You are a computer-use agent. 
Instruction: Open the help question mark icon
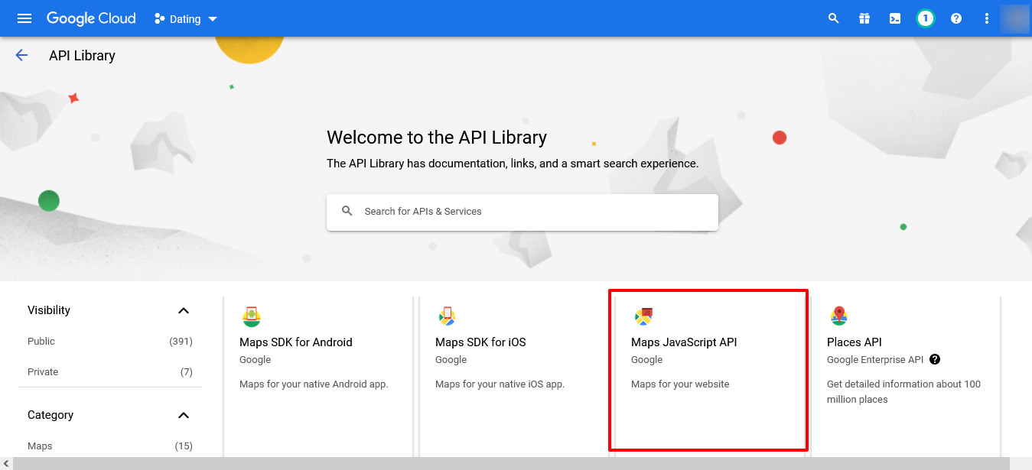point(956,18)
